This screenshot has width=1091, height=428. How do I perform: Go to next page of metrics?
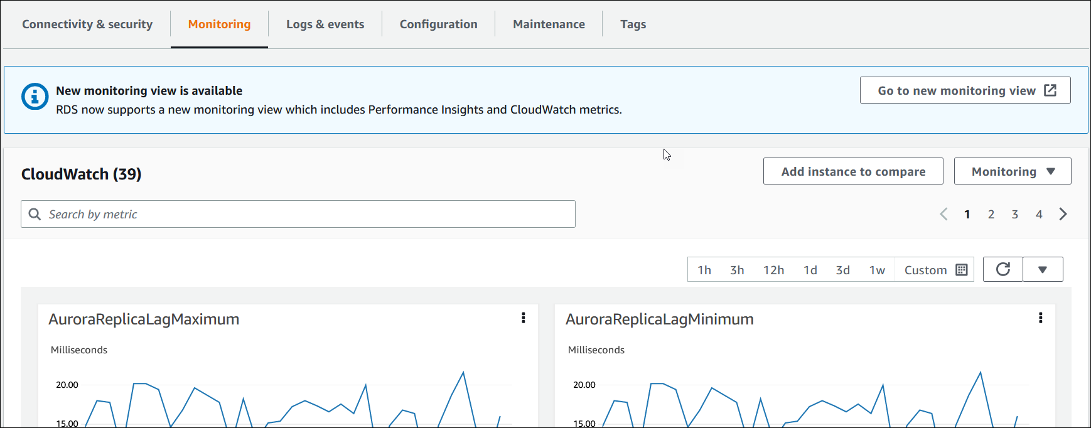(1063, 215)
